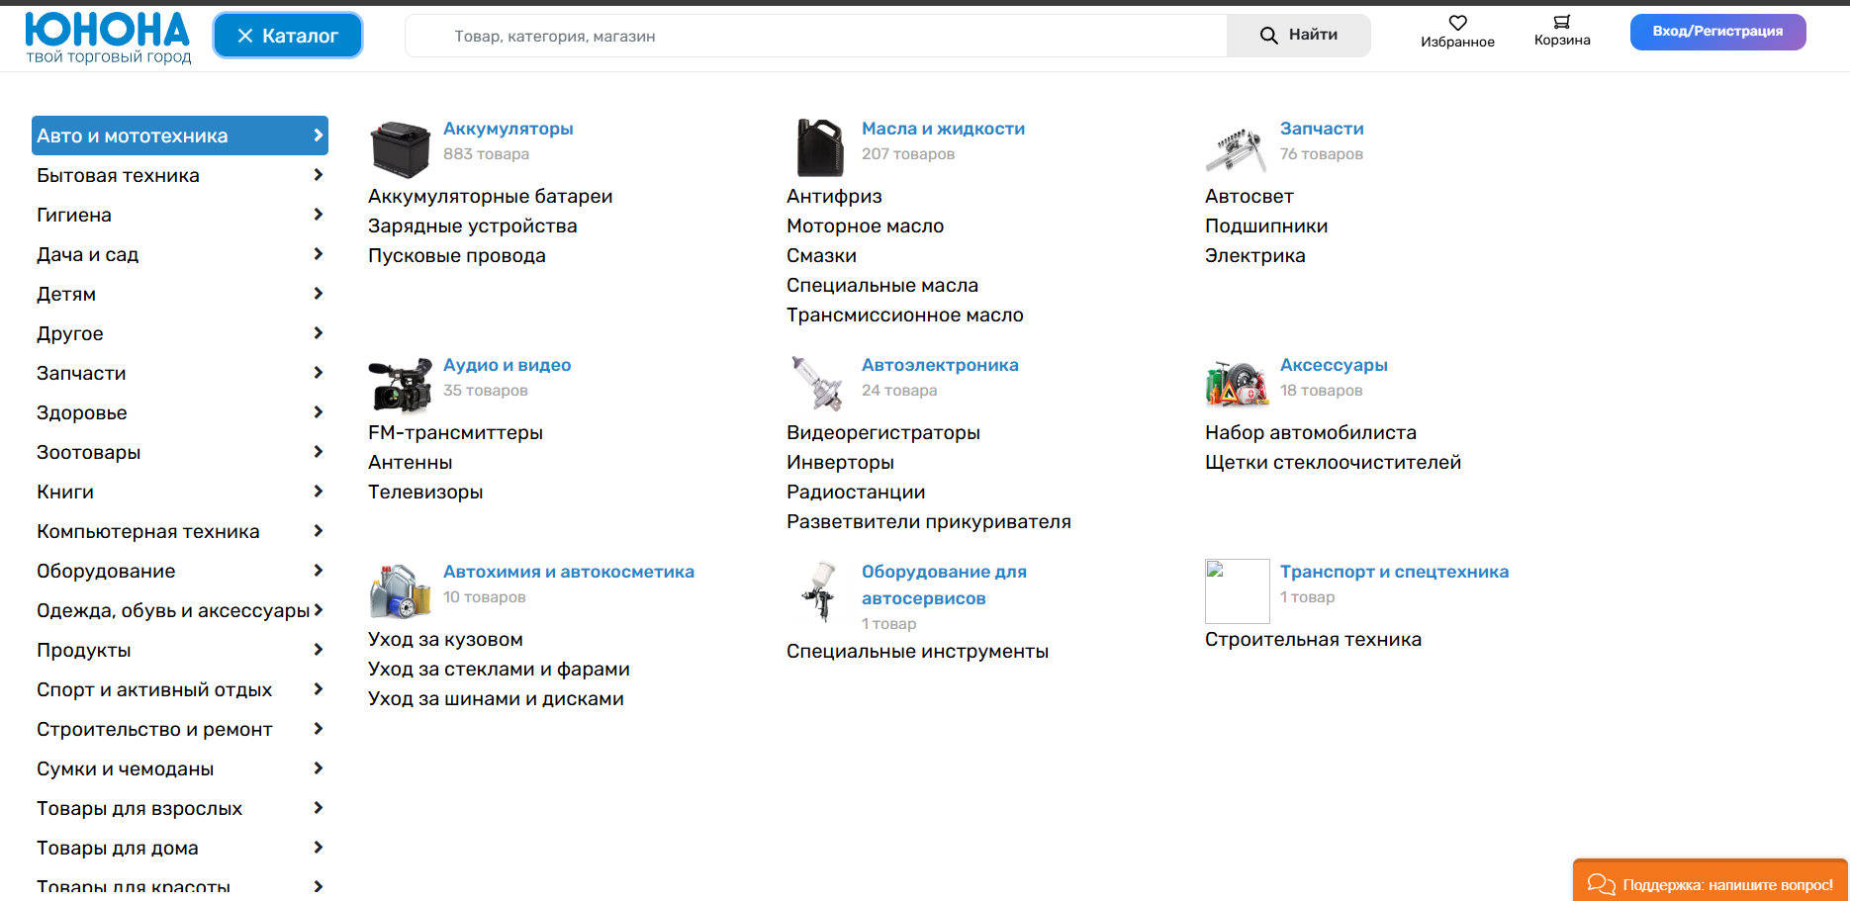Click the video camera icon for Аудио и видео
This screenshot has height=901, width=1850.
tap(401, 385)
